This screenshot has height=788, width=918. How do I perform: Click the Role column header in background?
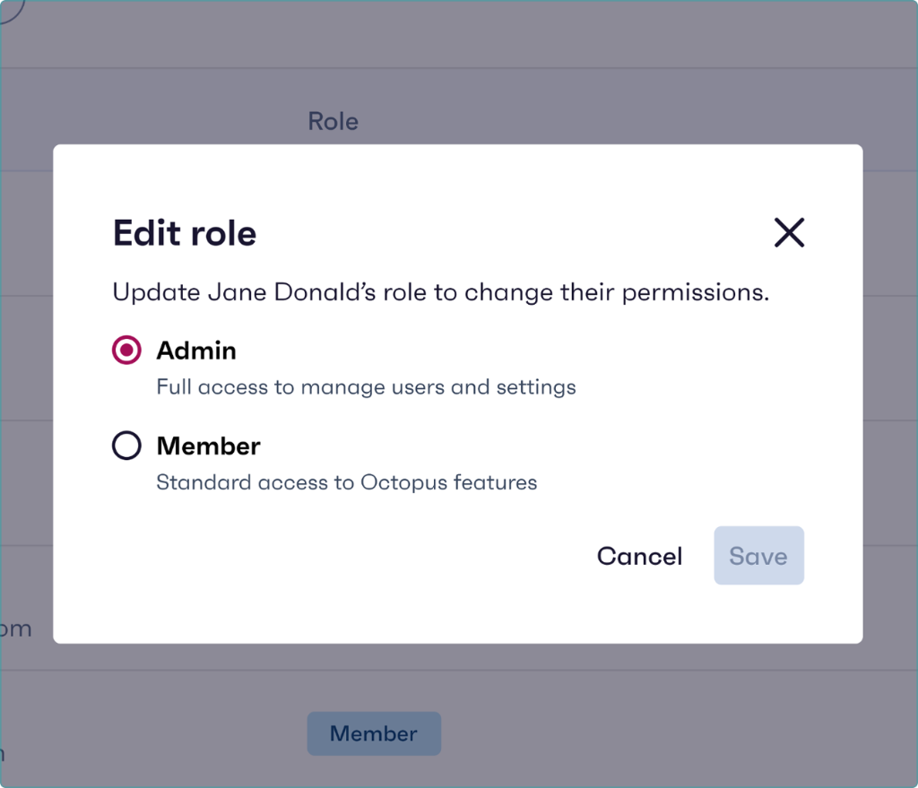[x=333, y=121]
